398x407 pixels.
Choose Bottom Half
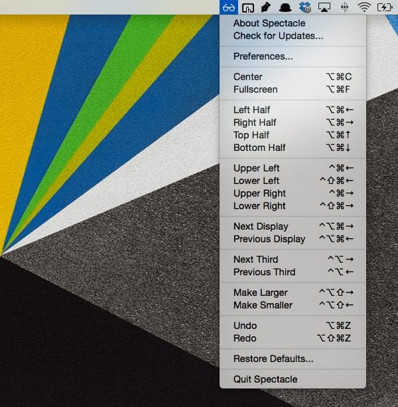click(293, 148)
